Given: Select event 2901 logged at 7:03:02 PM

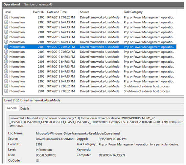Looking at the screenshot, I should 90,91.
